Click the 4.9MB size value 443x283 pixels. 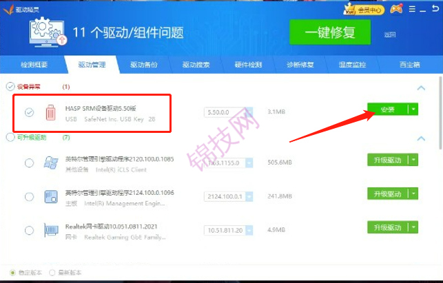276,230
